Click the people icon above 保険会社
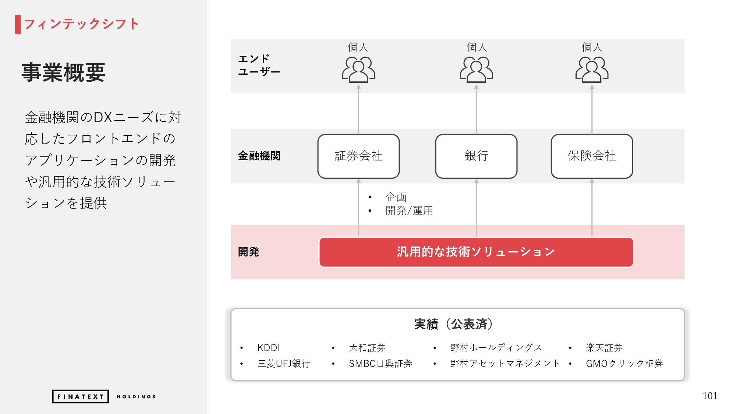 [x=592, y=69]
